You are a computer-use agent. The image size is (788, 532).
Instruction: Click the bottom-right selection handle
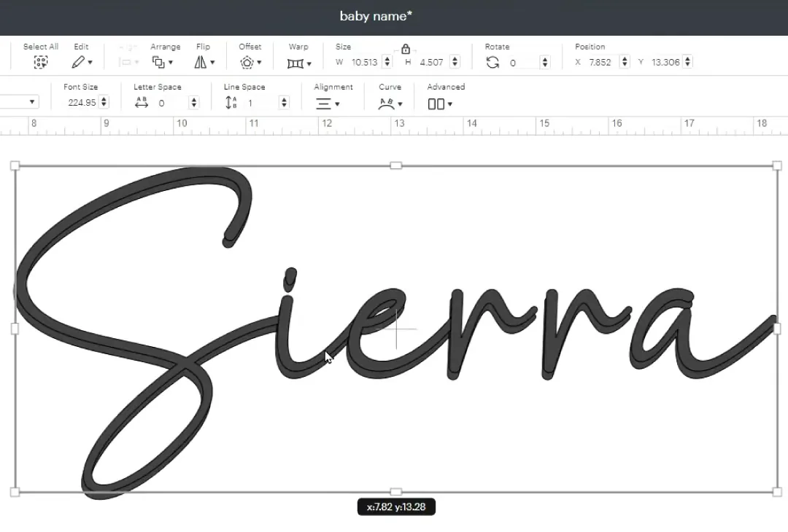coord(777,492)
